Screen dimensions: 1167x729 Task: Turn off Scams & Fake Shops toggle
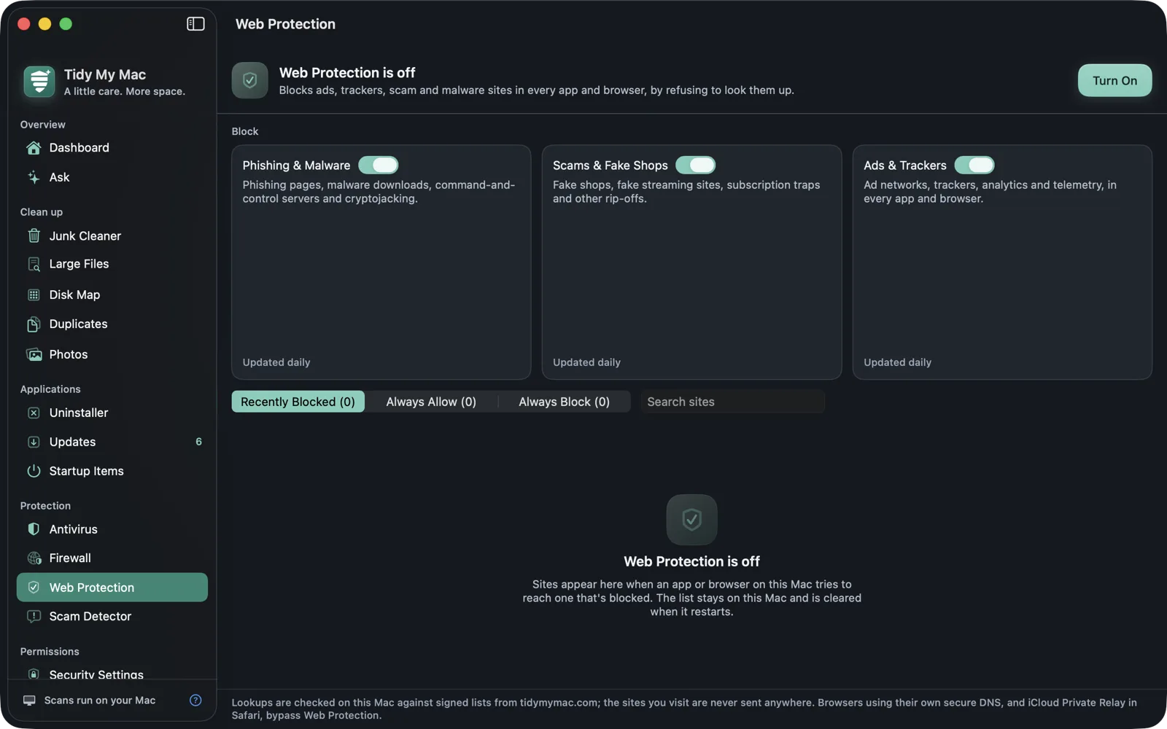(x=695, y=165)
